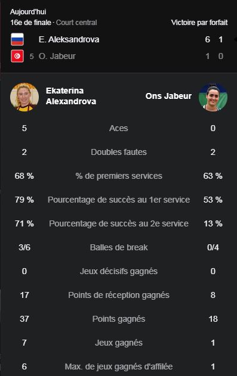
Task: Click the Balles de break label
Action: point(119,247)
